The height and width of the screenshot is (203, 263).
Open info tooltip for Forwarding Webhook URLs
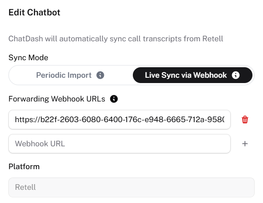(114, 99)
